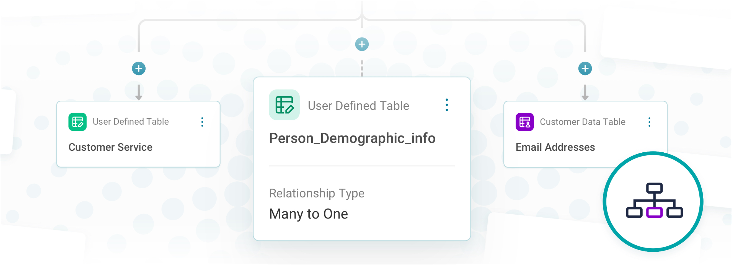Select the Customer Service table name
Viewport: 732px width, 265px height.
click(110, 147)
